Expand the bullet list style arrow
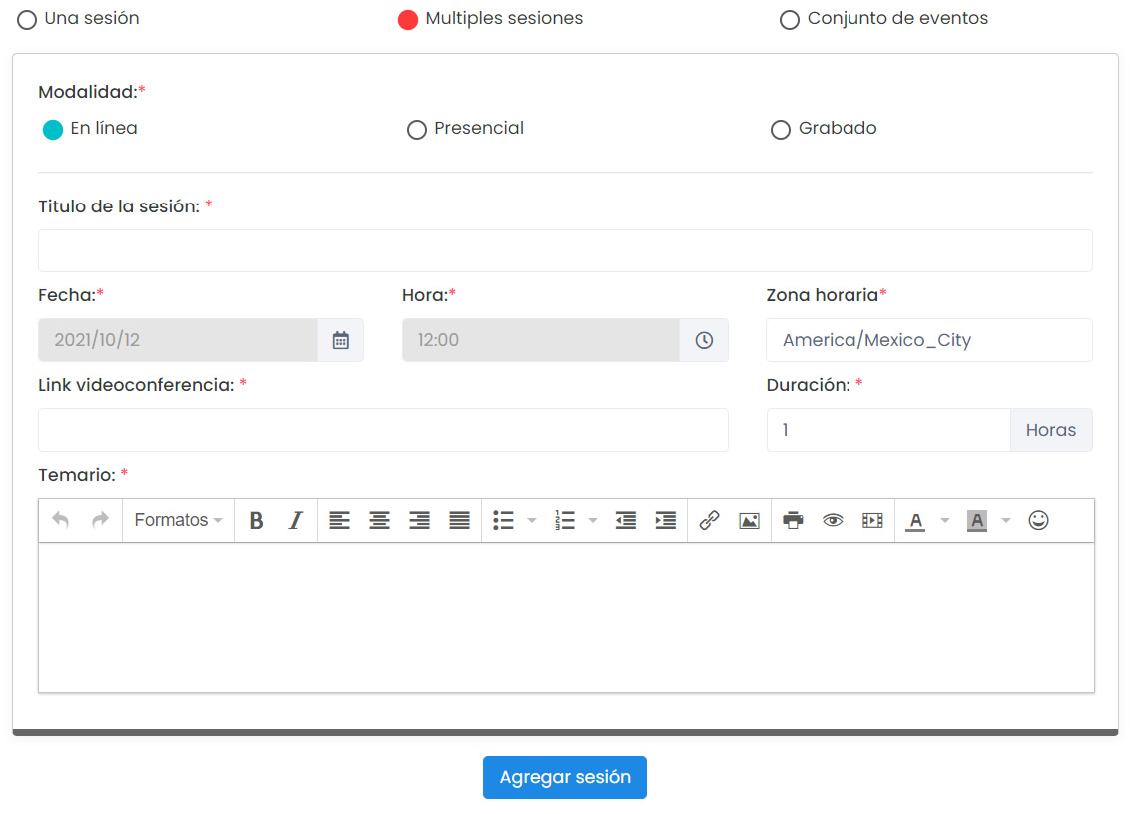 pos(532,520)
